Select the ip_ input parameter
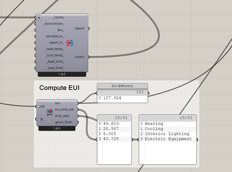The image size is (232, 172). click(x=42, y=119)
